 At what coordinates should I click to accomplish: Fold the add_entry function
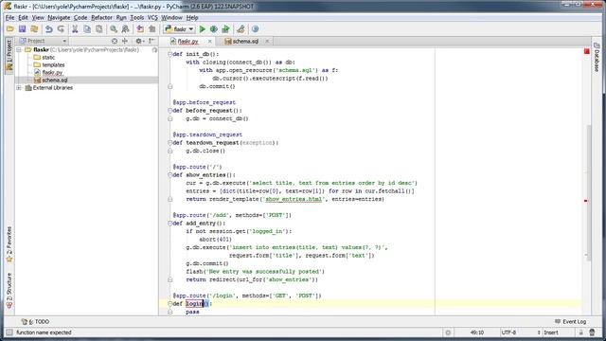pyautogui.click(x=169, y=224)
